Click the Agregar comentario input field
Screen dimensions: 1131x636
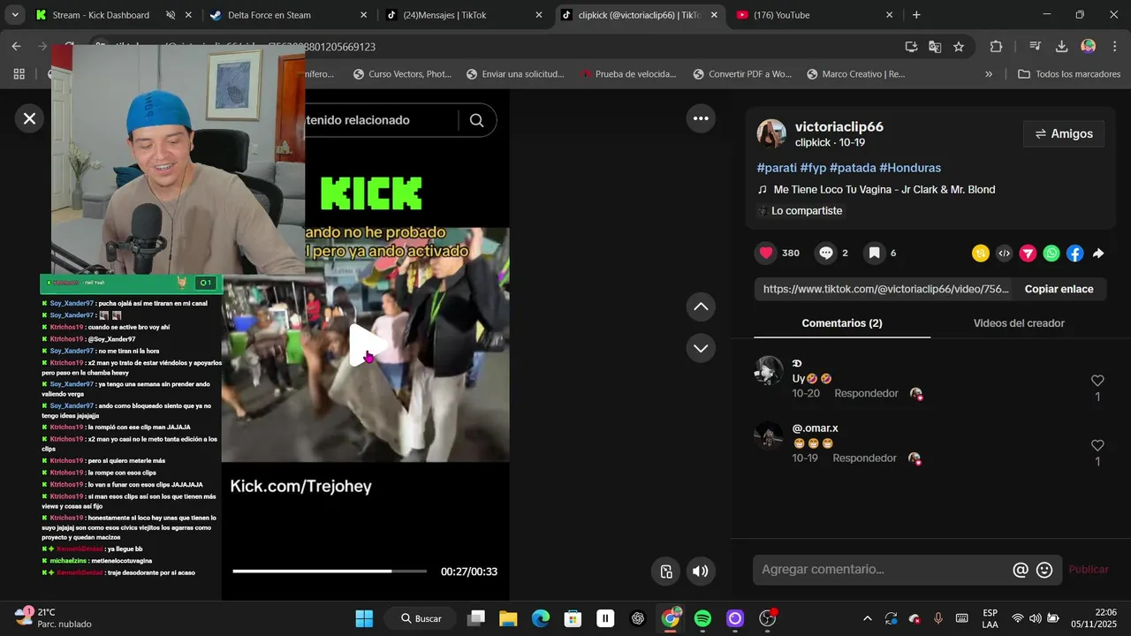pyautogui.click(x=882, y=570)
